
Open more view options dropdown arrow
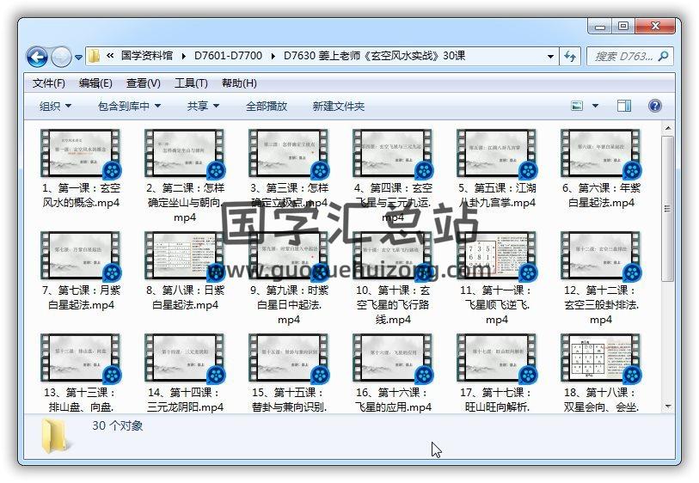coord(595,106)
